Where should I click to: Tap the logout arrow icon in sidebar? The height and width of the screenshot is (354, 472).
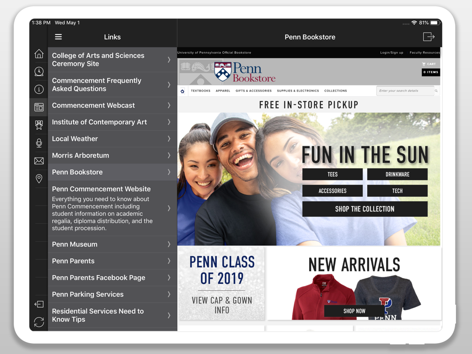(39, 304)
